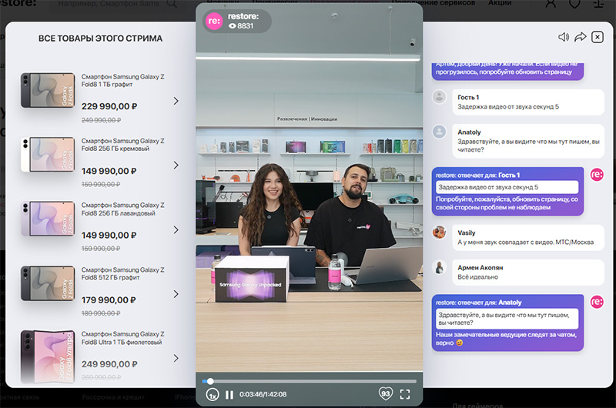The height and width of the screenshot is (408, 616).
Task: Expand Fold8 256 ГБ лавандовый chevron
Action: click(x=176, y=229)
